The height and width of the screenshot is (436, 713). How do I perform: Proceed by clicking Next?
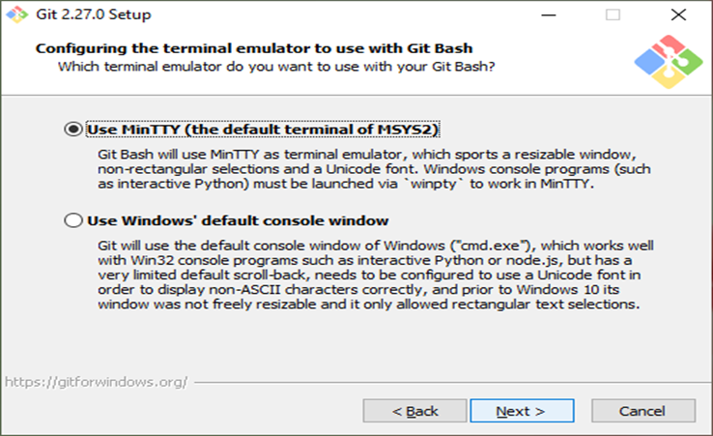tap(521, 411)
